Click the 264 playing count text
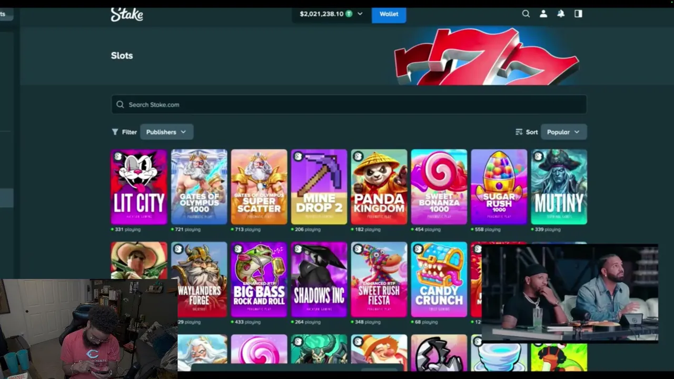 (x=308, y=322)
